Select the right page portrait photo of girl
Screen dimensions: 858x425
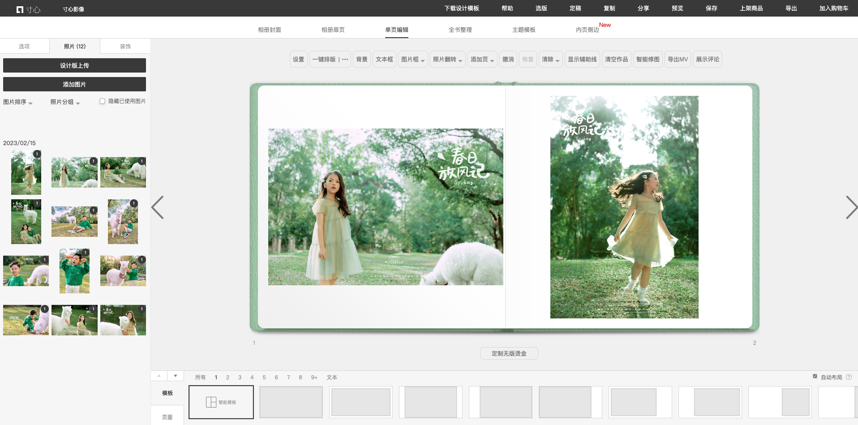click(624, 207)
